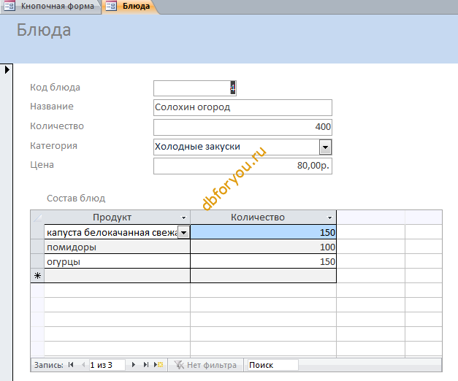The height and width of the screenshot is (381, 458).
Task: Click the quantity cell 100 for помидоры
Action: 263,247
